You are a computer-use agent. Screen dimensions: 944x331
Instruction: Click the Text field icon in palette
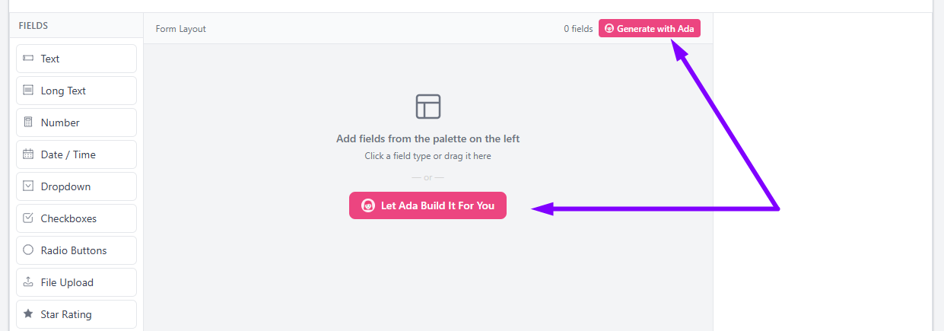click(28, 59)
